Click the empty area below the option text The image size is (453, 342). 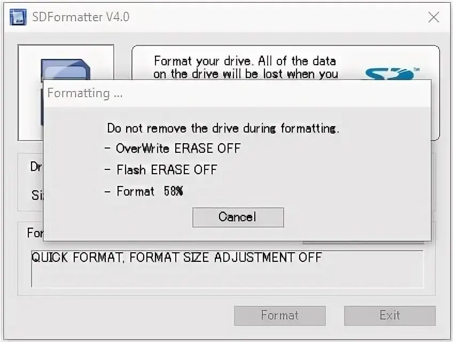[227, 277]
